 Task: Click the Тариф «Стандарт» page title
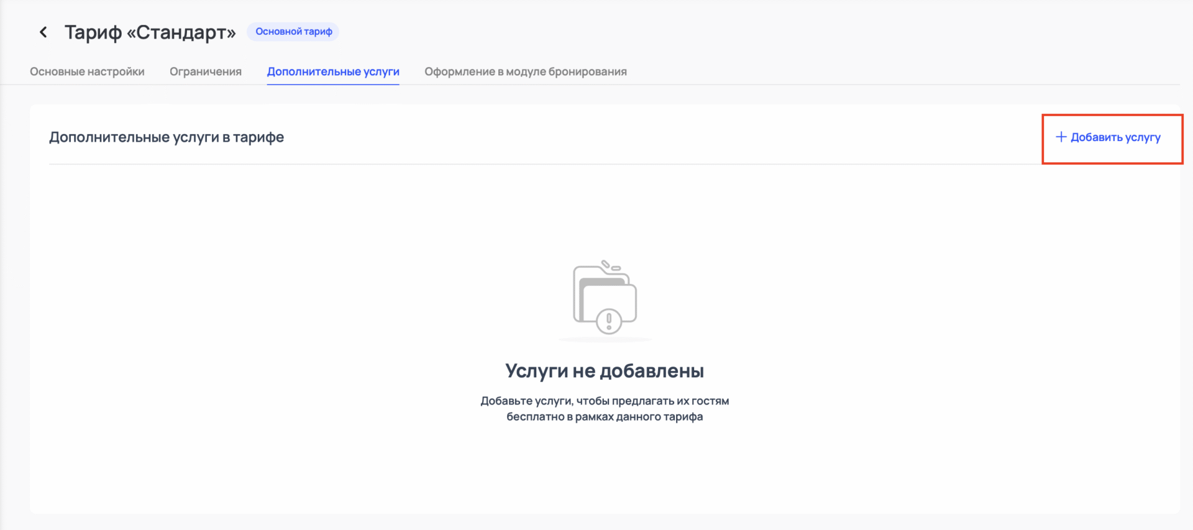point(150,32)
